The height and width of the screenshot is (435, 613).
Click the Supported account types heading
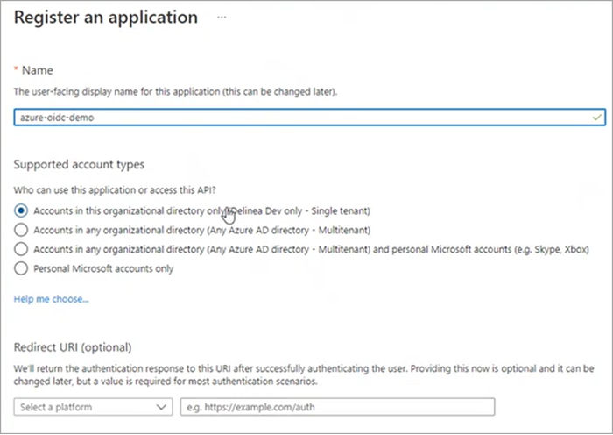[x=80, y=164]
